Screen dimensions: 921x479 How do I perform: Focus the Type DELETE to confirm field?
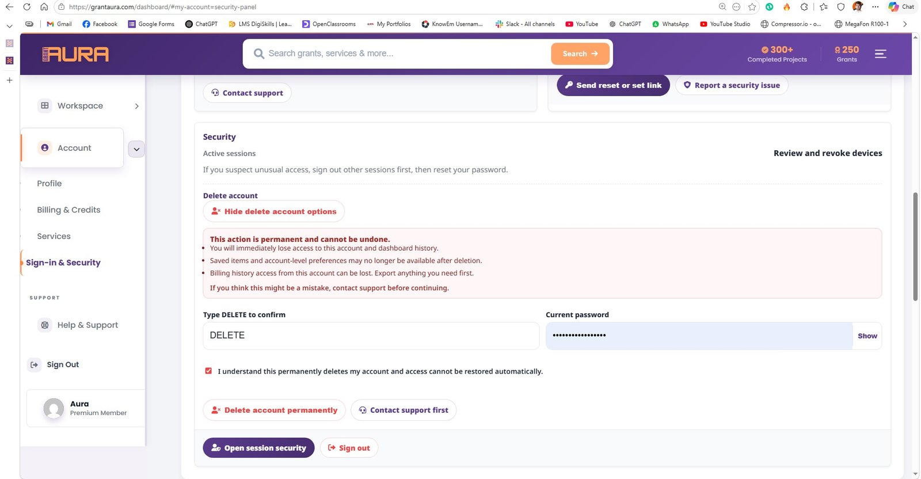[371, 336]
